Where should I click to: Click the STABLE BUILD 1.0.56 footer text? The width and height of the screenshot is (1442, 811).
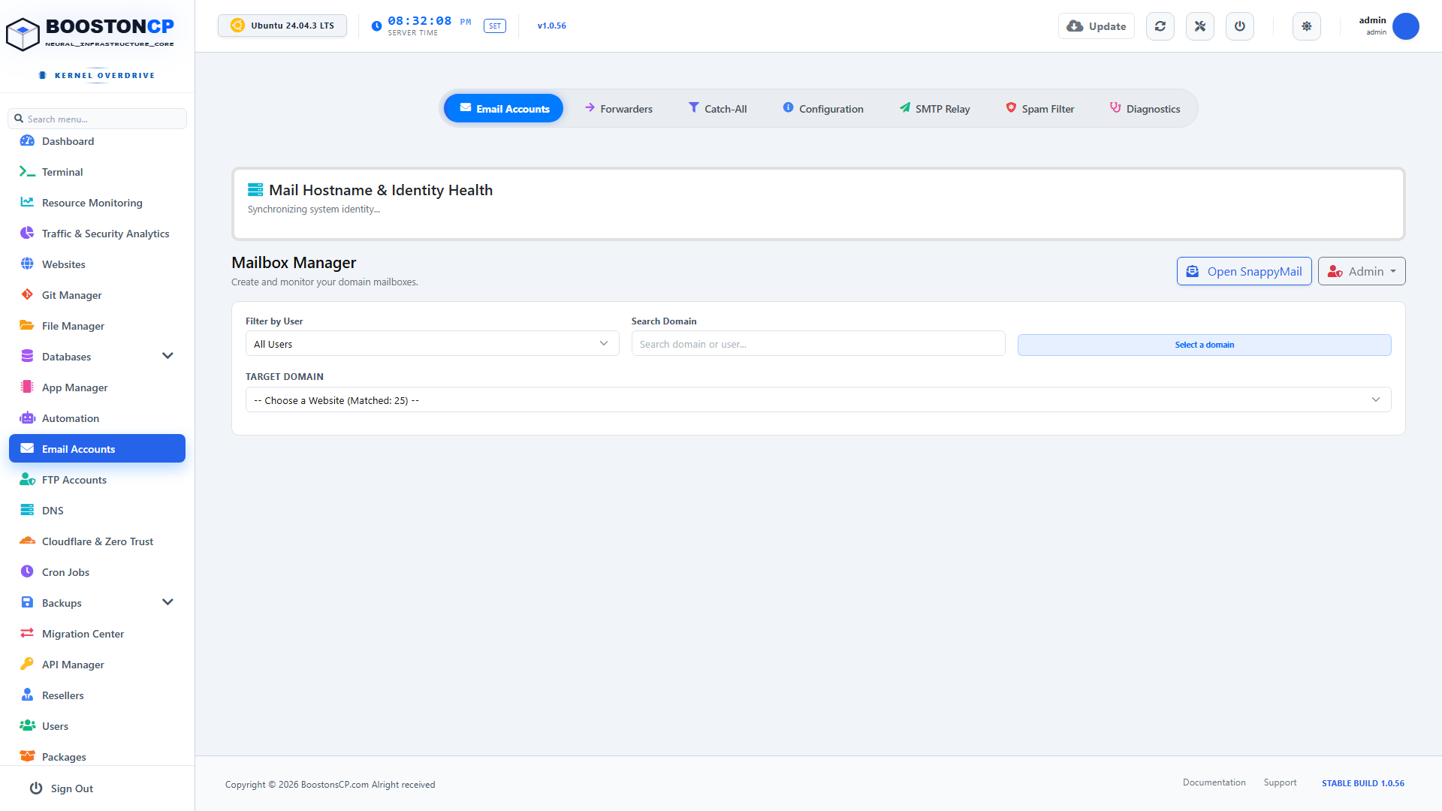pos(1363,783)
